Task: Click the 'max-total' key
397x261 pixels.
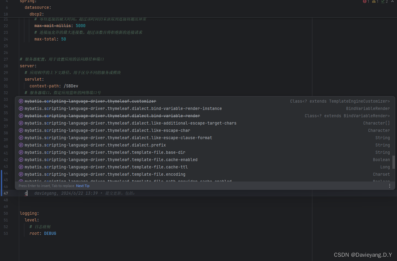Action: [x=45, y=39]
